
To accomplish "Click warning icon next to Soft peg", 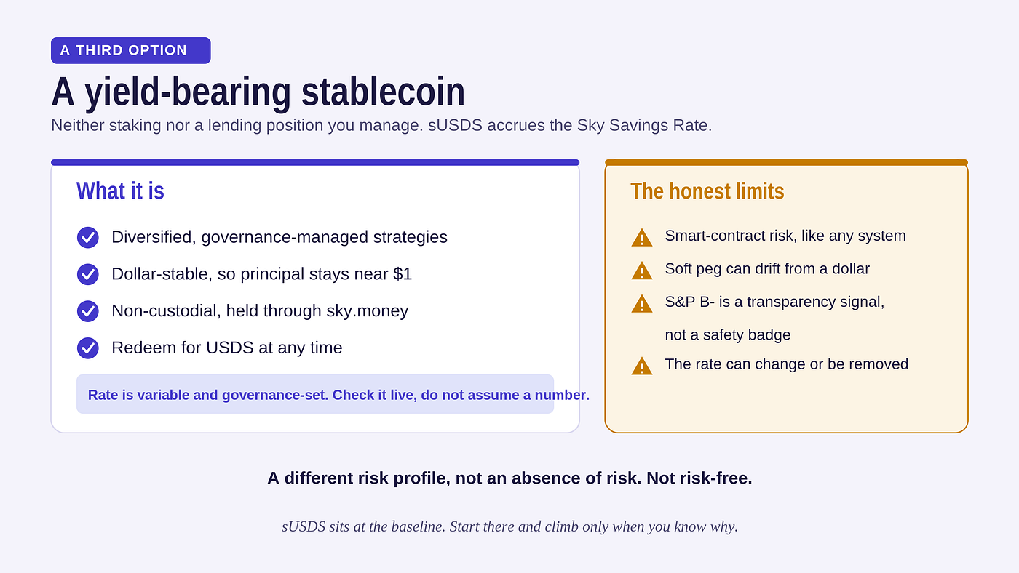I will point(642,271).
